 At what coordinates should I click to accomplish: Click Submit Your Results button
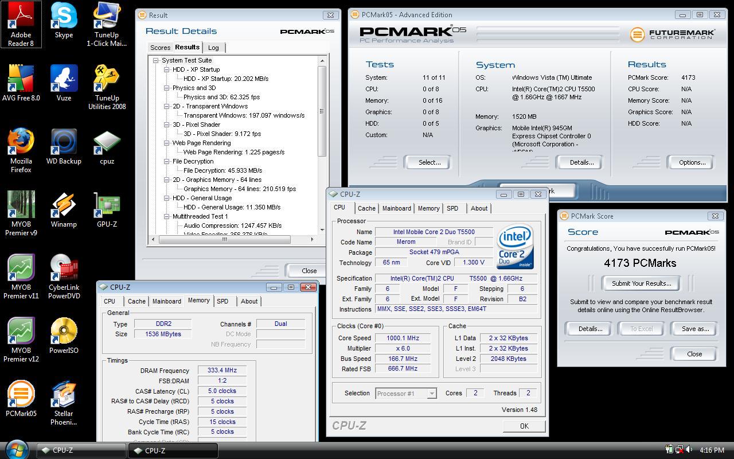tap(641, 283)
